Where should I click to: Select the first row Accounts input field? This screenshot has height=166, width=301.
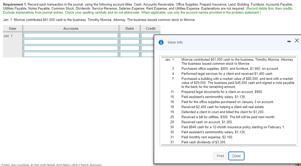[x=71, y=36]
